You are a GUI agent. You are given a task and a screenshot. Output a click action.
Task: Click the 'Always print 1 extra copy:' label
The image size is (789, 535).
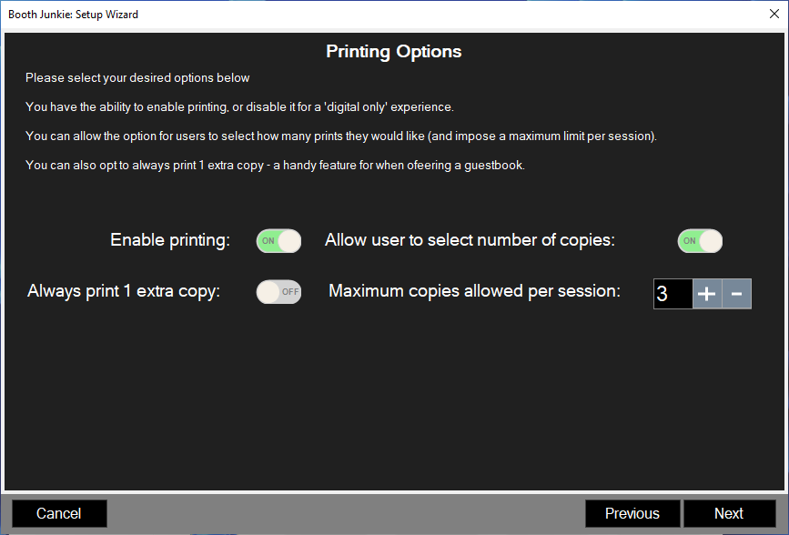[x=124, y=291]
